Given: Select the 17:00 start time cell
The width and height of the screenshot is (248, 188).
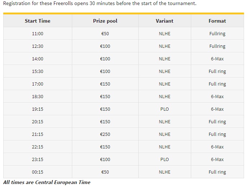Looking at the screenshot, I should [x=37, y=84].
